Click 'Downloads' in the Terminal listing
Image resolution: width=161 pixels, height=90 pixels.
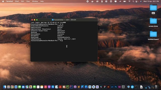coord(35,37)
